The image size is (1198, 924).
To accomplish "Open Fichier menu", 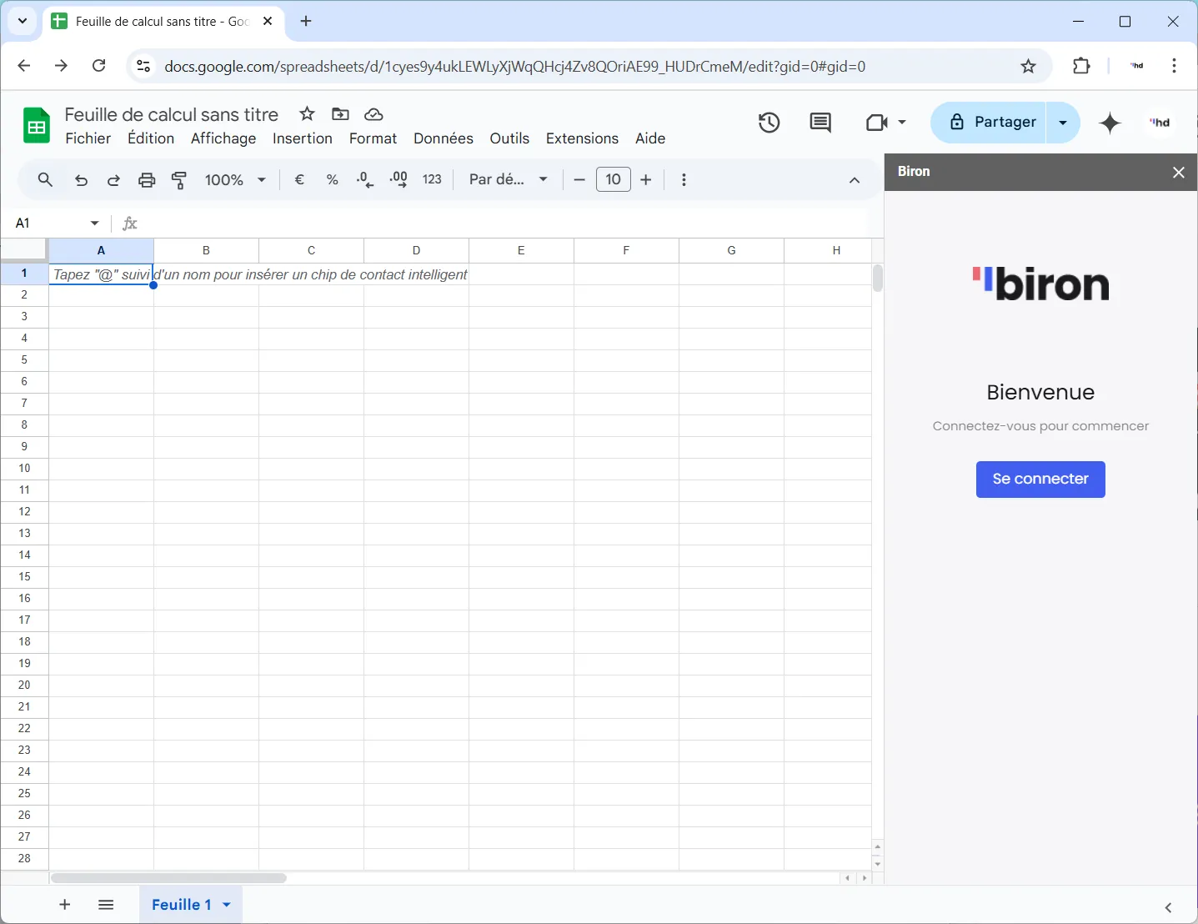I will (x=88, y=138).
